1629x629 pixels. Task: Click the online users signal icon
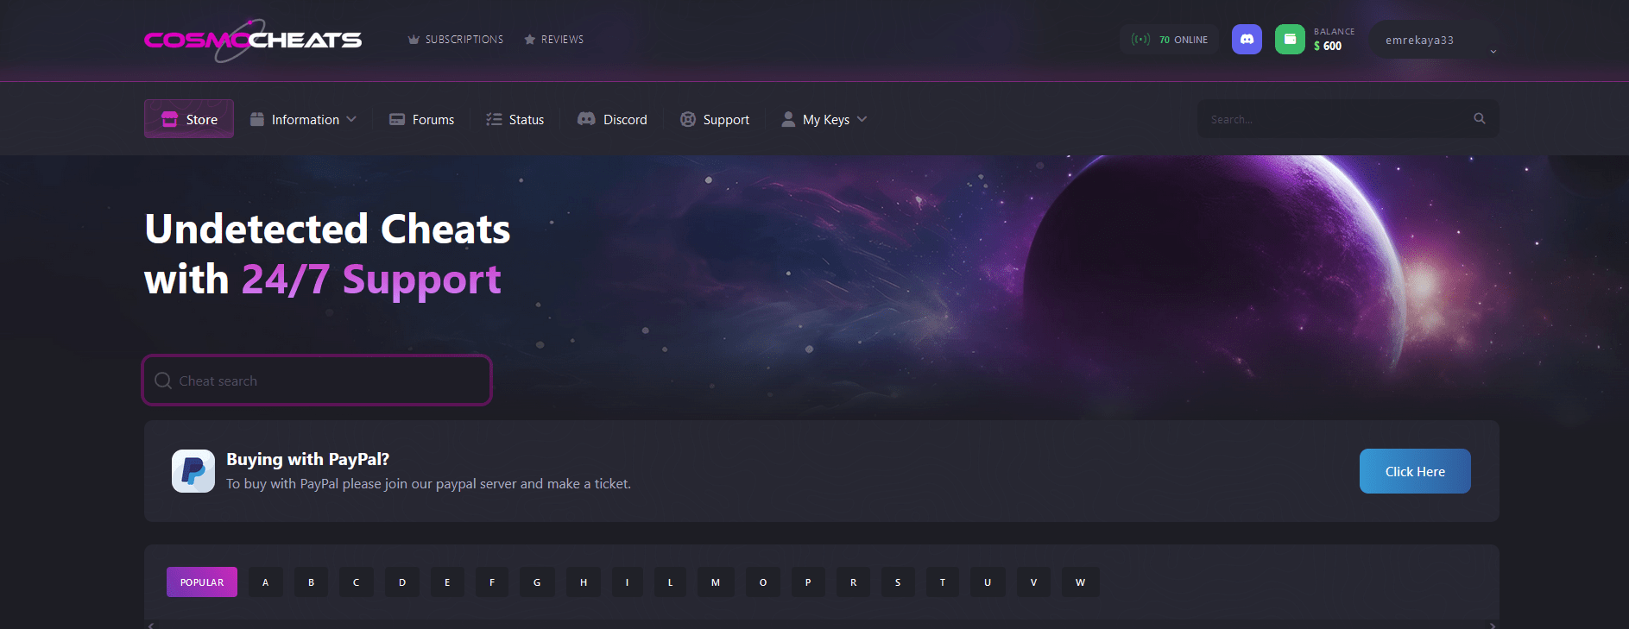point(1140,40)
